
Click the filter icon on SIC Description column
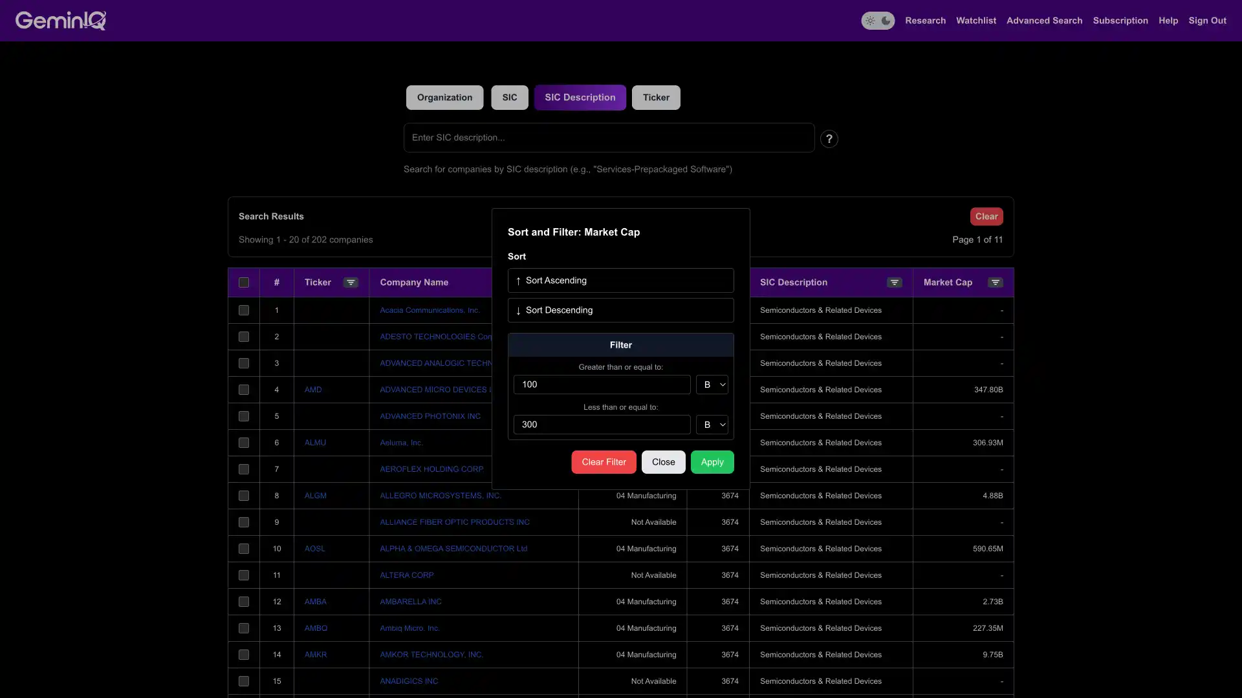point(894,282)
